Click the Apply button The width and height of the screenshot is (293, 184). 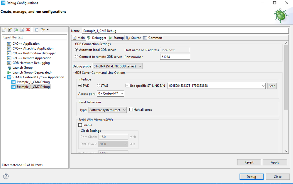click(275, 162)
